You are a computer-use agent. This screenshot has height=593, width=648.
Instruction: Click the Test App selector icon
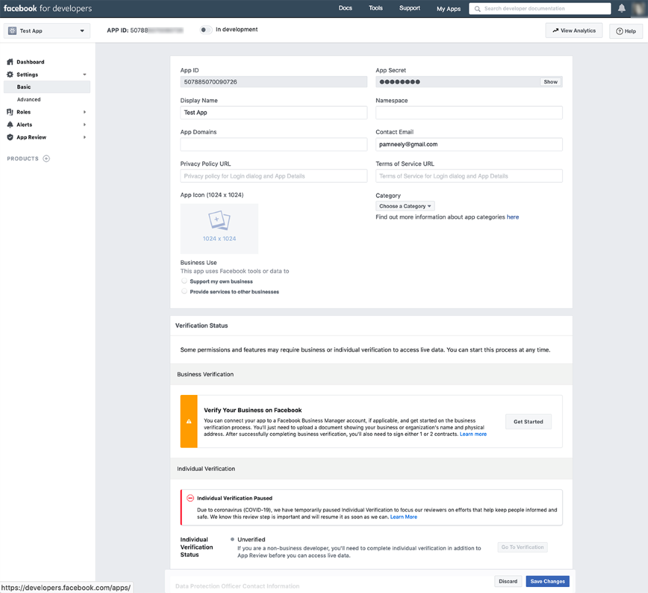click(x=13, y=30)
